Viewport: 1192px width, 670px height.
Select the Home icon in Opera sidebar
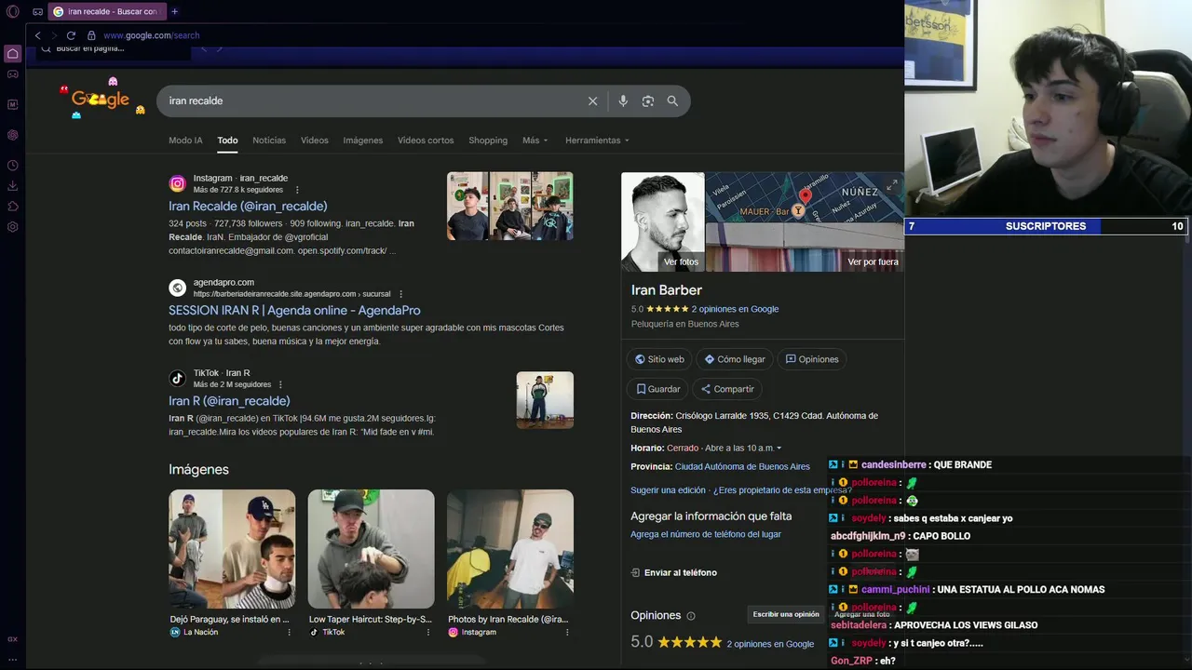click(x=13, y=53)
